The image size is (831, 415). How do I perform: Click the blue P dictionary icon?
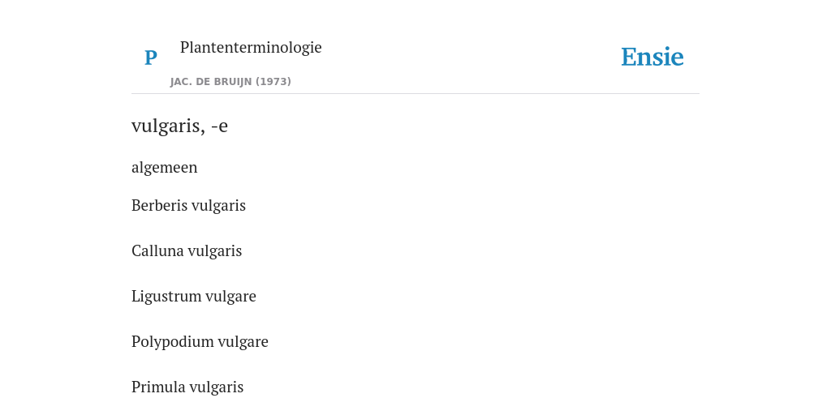[150, 58]
